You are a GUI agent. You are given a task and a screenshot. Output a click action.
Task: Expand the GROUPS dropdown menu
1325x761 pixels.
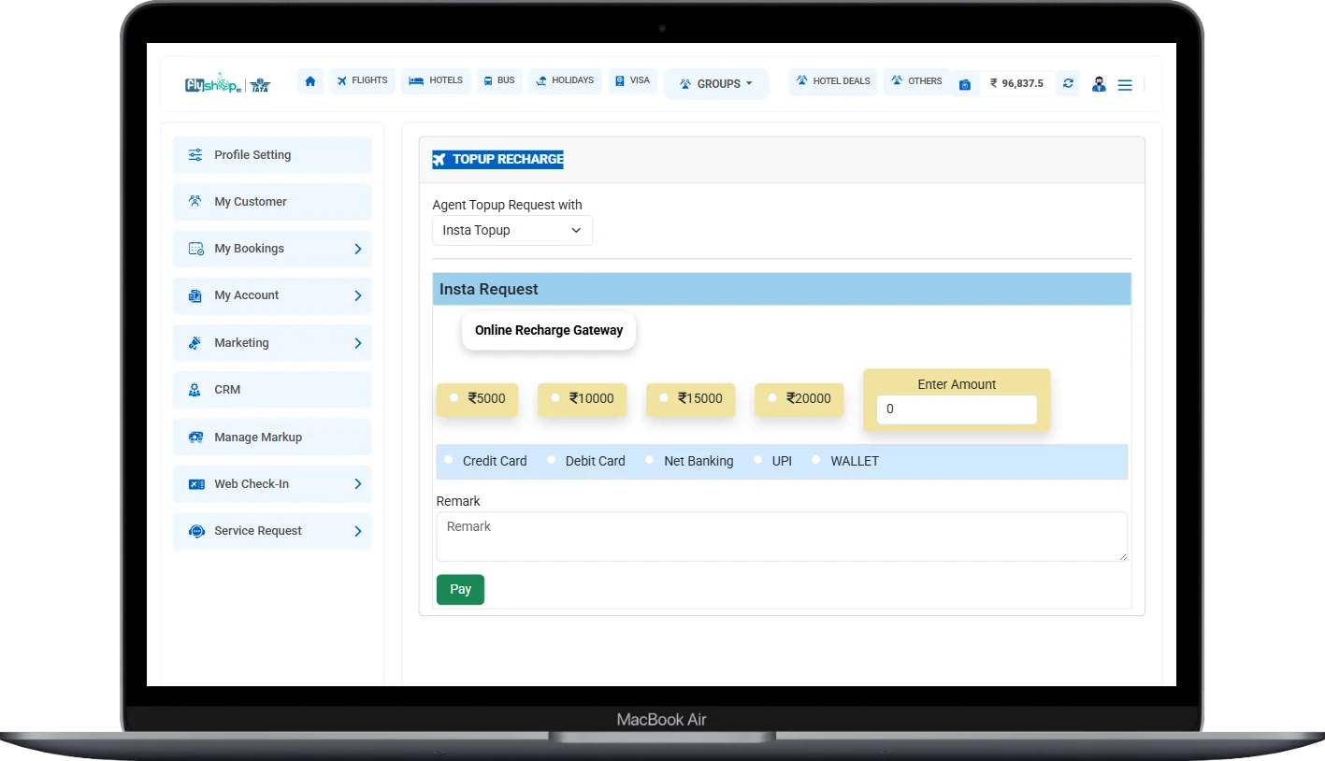click(716, 84)
